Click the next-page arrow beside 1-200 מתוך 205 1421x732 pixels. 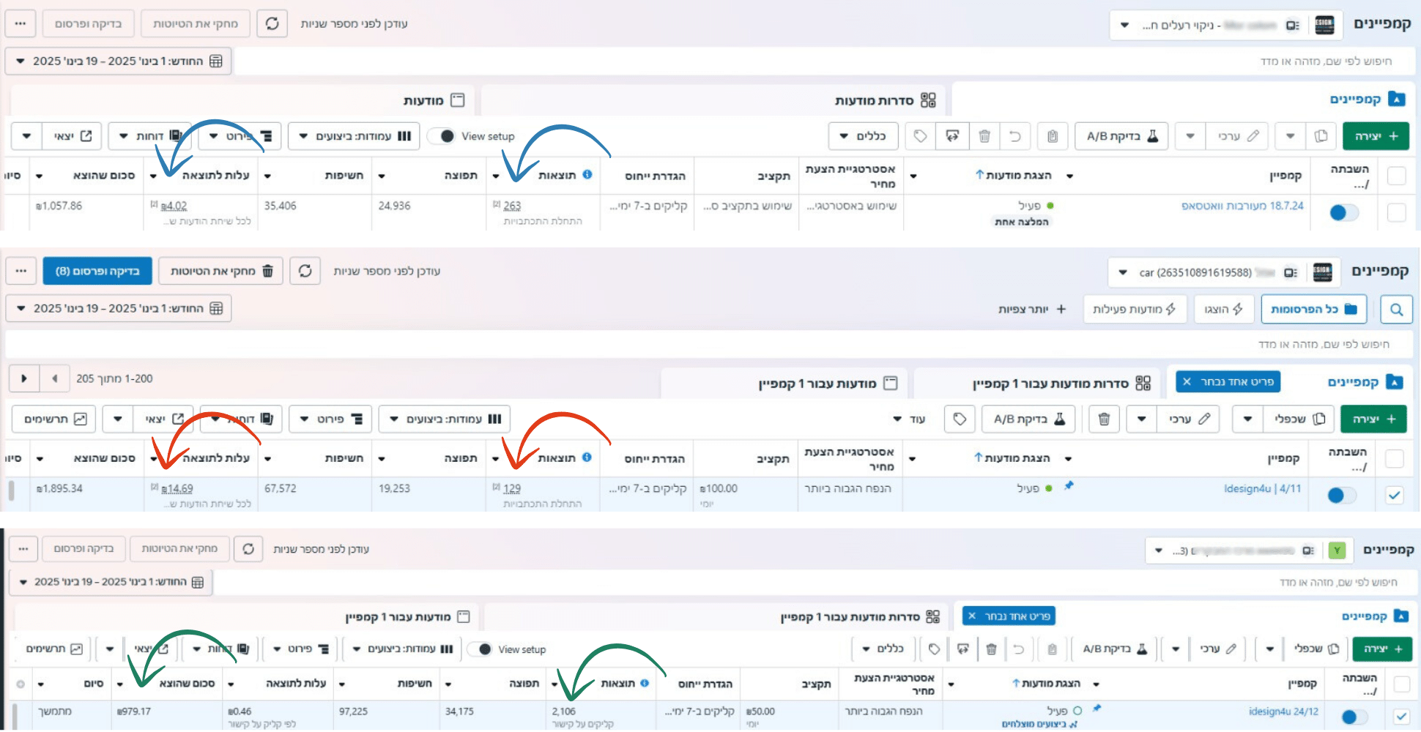(24, 378)
